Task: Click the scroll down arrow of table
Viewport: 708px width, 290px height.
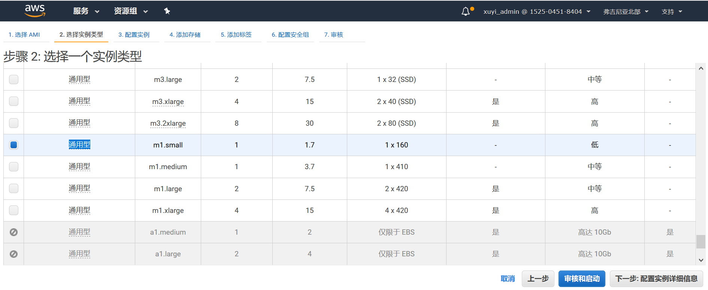Action: (x=701, y=260)
